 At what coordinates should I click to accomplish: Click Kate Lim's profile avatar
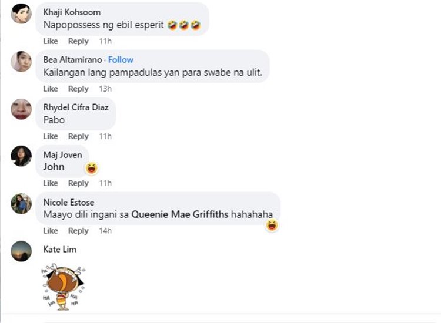[21, 251]
